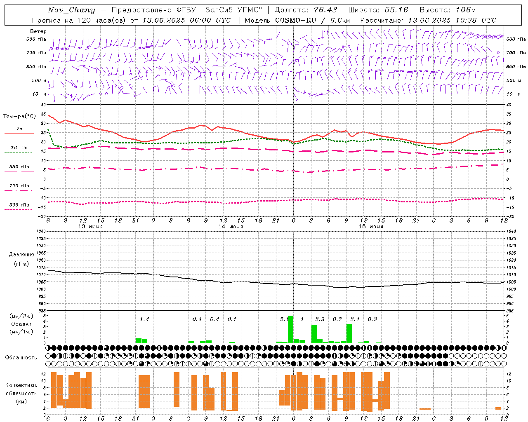Screen dimensions: 528x422
Task: Click the Конвективн. облачность section label
Action: (21, 393)
